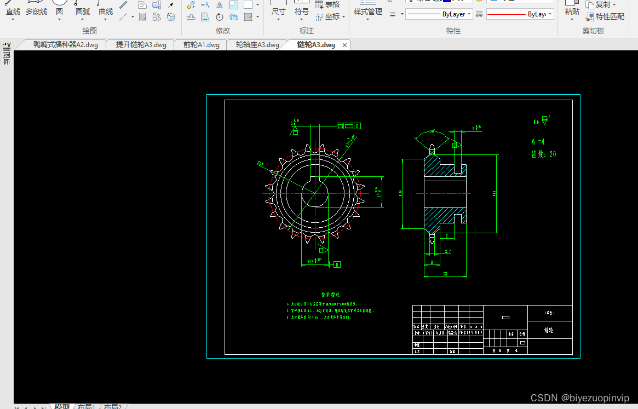Expand the 坐标 dropdown arrow
This screenshot has height=409, width=638.
[x=344, y=17]
